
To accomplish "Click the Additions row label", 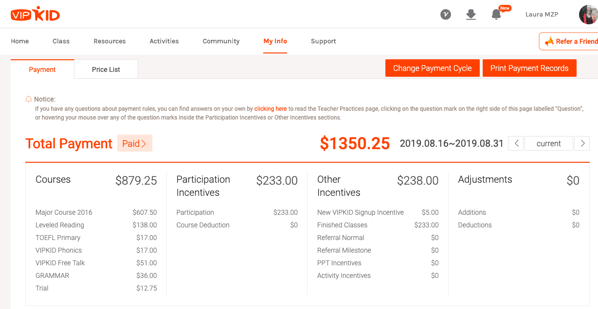I will [x=472, y=212].
